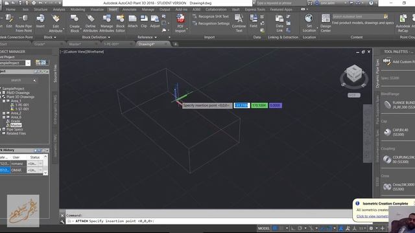
Task: Open Manage Attributes
Action: pos(106,23)
